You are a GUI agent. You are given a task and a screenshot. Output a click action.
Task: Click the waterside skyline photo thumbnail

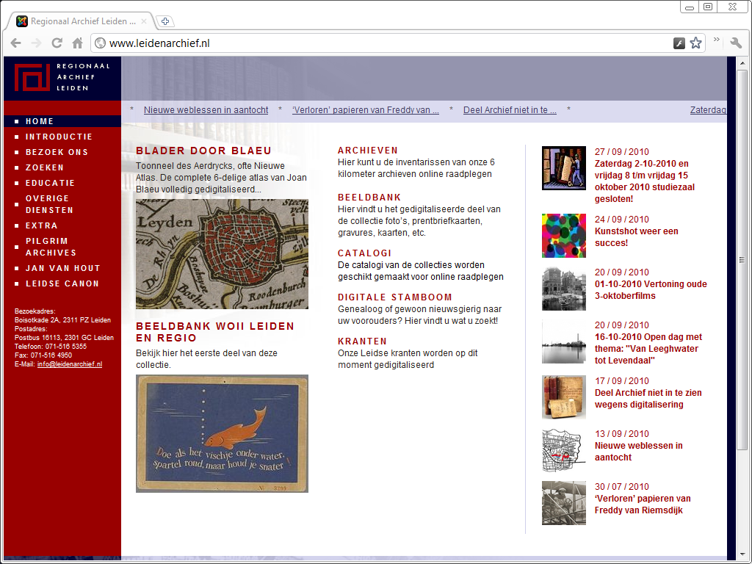tap(564, 341)
